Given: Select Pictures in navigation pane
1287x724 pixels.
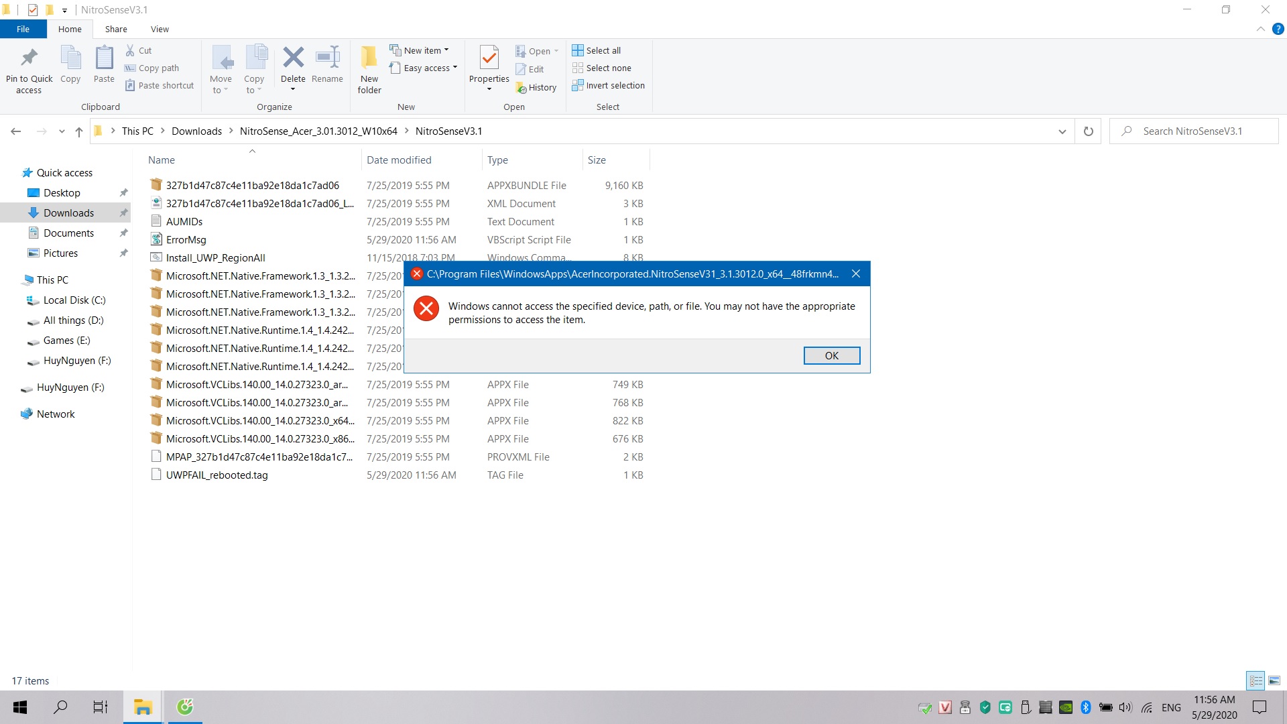Looking at the screenshot, I should tap(60, 253).
